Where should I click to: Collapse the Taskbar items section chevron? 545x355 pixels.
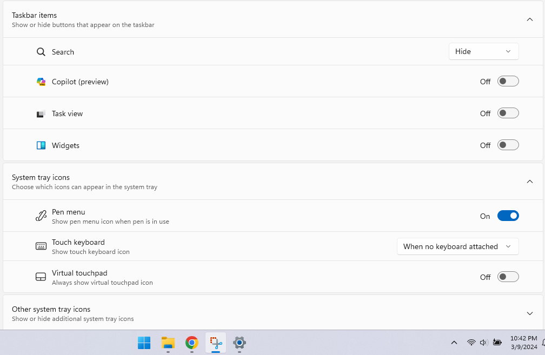529,19
